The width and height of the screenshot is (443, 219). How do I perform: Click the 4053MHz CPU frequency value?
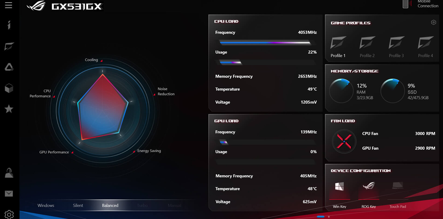[307, 32]
